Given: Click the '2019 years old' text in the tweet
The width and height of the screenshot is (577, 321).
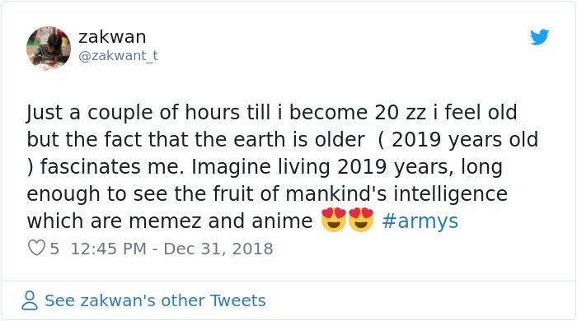Looking at the screenshot, I should [465, 140].
